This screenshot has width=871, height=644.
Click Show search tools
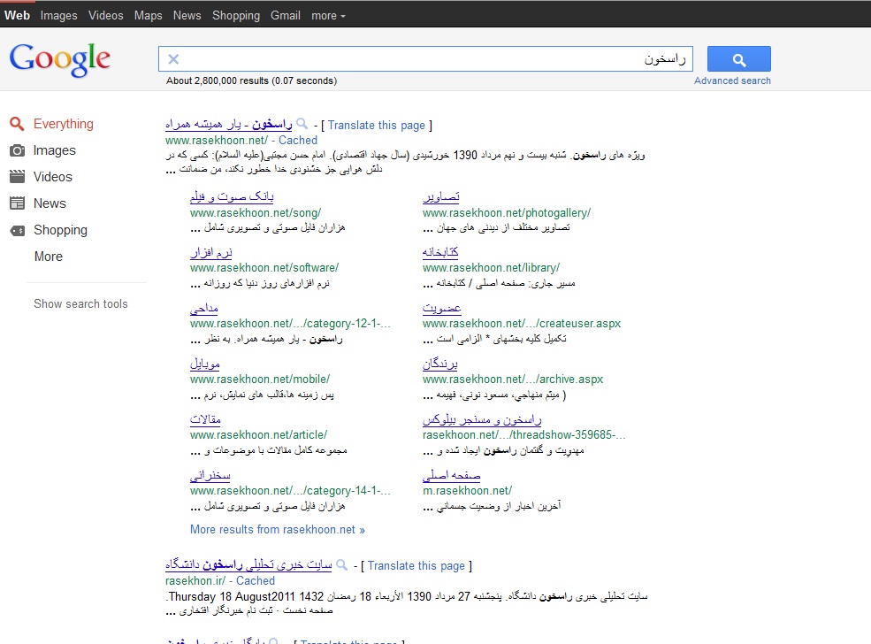tap(80, 304)
